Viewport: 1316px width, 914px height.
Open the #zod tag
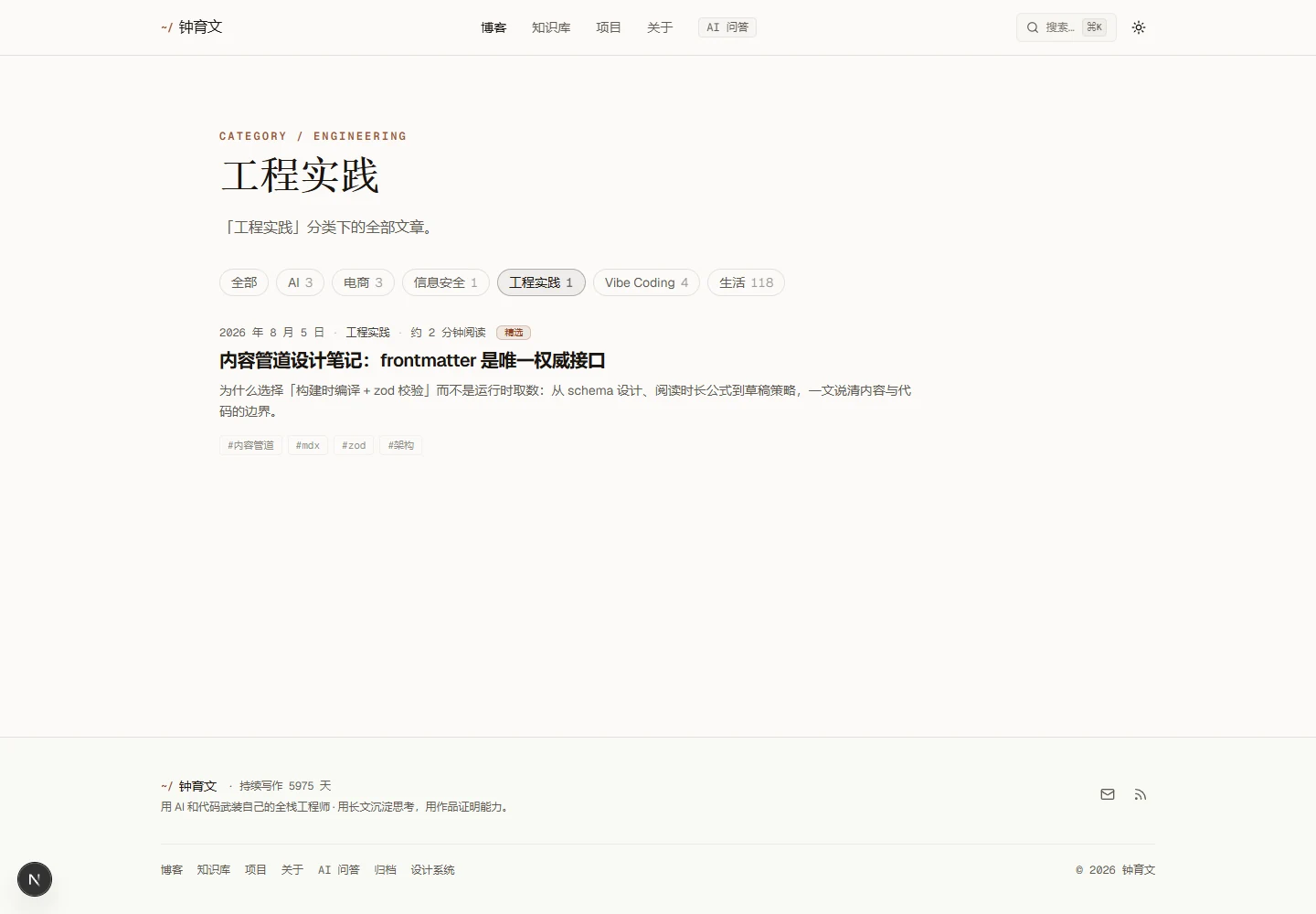[x=354, y=445]
